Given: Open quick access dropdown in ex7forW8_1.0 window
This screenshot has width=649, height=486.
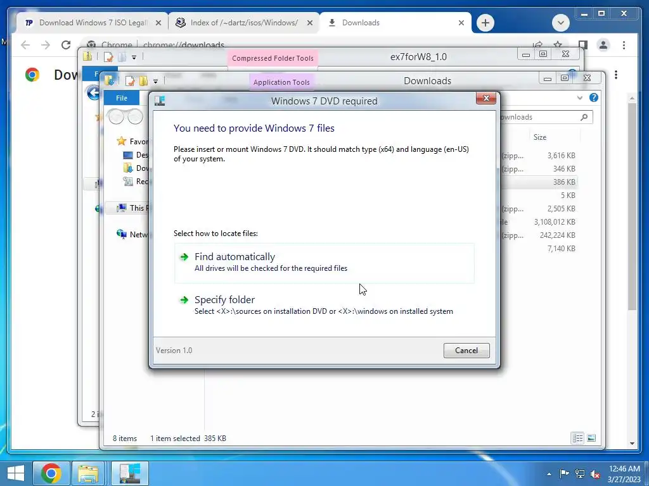Looking at the screenshot, I should (x=134, y=58).
